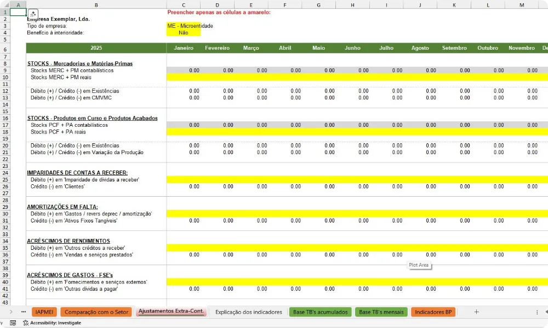Click the Quick Analysis icon near cell A1
This screenshot has height=328, width=548.
pos(32,14)
